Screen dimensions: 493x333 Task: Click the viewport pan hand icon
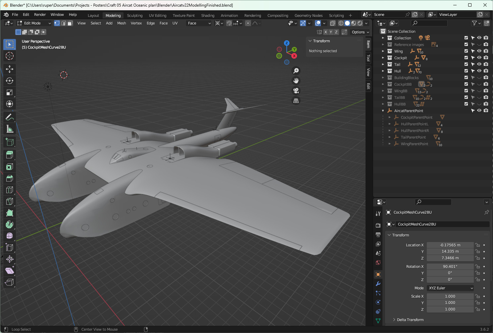click(x=296, y=81)
